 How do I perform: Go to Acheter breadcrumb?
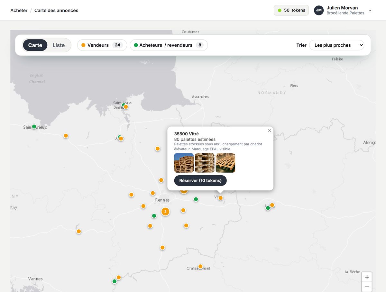click(19, 10)
